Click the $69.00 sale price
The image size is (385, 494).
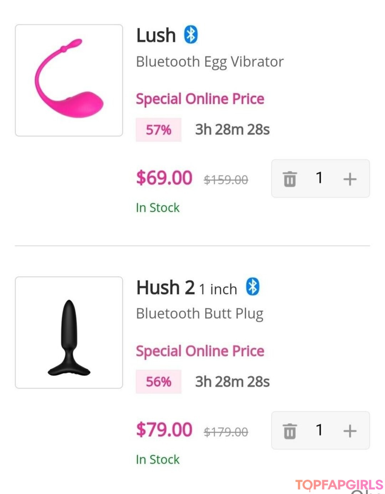tap(164, 178)
